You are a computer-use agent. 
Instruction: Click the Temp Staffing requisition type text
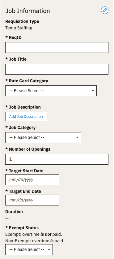click(19, 28)
